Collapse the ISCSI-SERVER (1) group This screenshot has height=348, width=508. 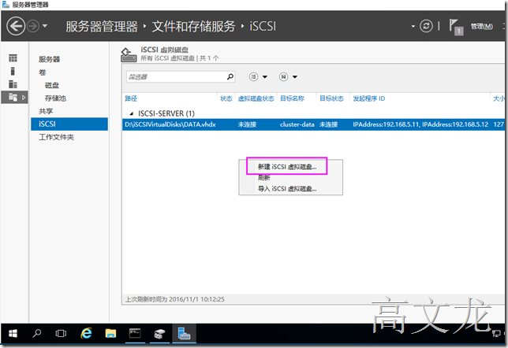pos(131,113)
